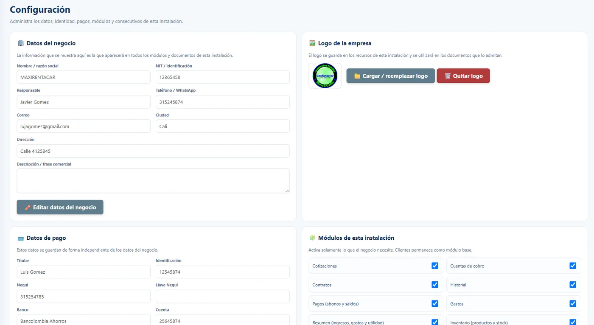
Task: Click the Dirección field with Calle 4125845
Action: coord(153,151)
